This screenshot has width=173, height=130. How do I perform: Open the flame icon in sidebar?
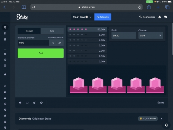(x=5, y=74)
